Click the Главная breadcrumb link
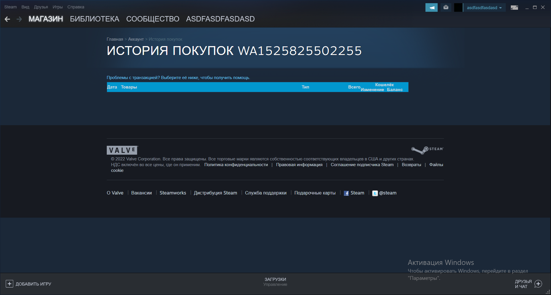The height and width of the screenshot is (295, 551). coord(115,39)
